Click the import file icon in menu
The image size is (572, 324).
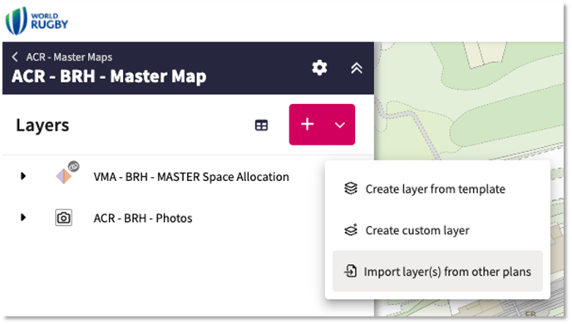point(351,271)
